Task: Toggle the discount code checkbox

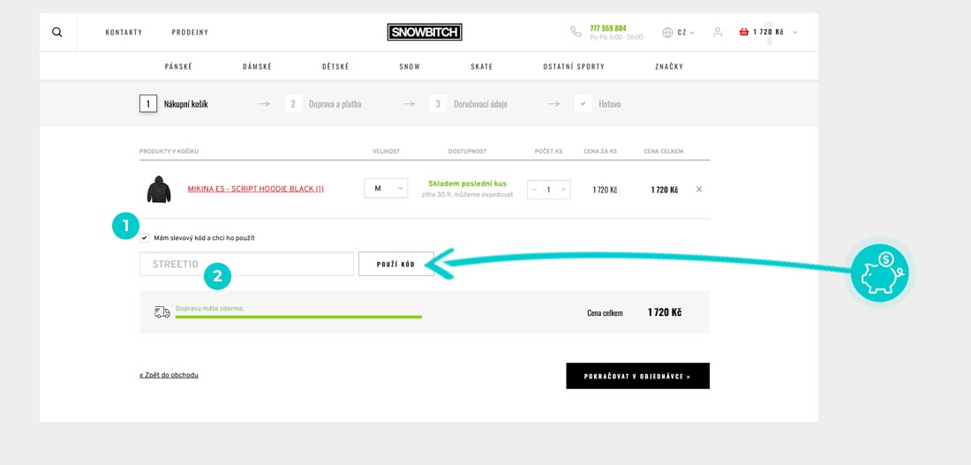Action: [x=145, y=237]
